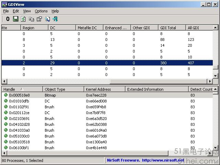Click green icon beside handle 0x06100bf1
This screenshot has width=220, height=165.
[x=6, y=147]
